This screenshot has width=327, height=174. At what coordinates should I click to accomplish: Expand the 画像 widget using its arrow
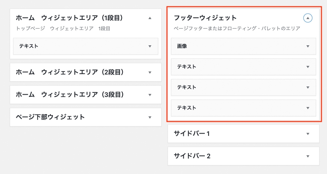[307, 46]
